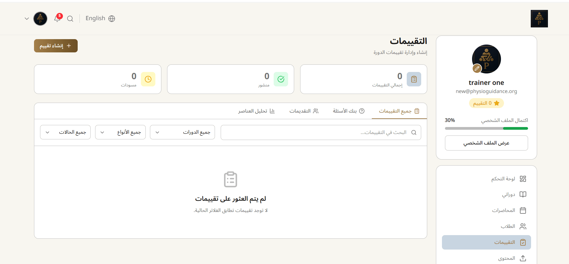Open the التقييمات sidebar item
569x264 pixels.
click(487, 242)
